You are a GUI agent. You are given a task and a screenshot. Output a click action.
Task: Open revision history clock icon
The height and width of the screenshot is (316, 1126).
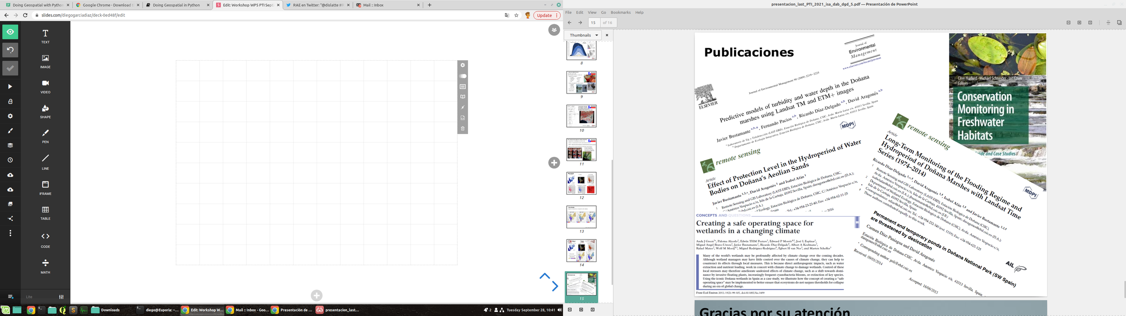pyautogui.click(x=10, y=160)
